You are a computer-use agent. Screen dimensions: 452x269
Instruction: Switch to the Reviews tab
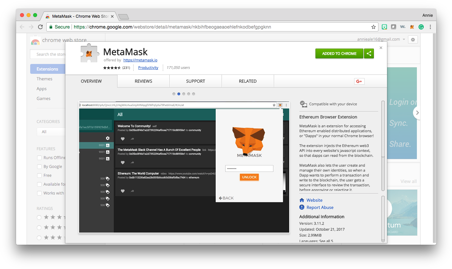coord(143,81)
